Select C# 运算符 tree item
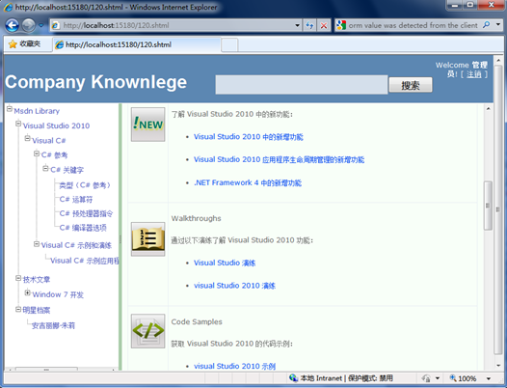 (76, 200)
